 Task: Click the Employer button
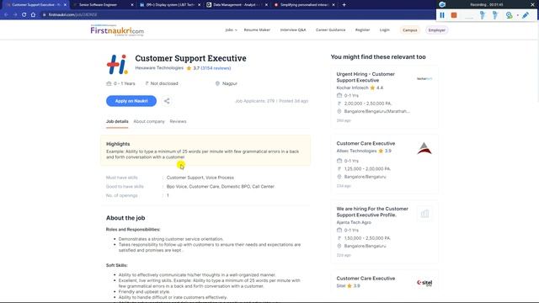437,30
